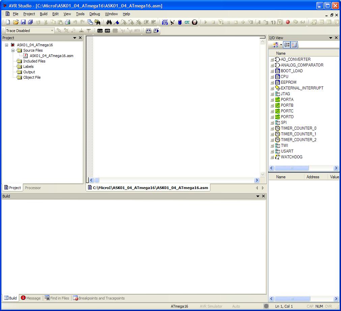Launch the QT touch tool icon

pos(187,22)
